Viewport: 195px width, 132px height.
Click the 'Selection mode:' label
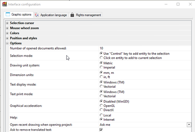tap(21, 56)
